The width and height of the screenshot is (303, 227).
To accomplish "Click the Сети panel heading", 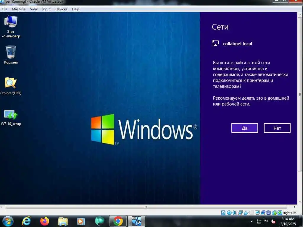I will coord(220,27).
